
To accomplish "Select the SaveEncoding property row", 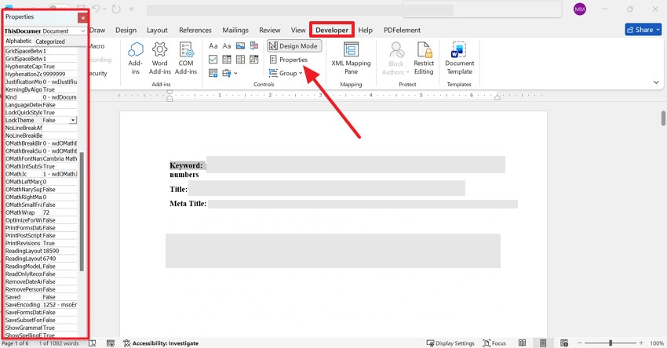I will (41, 305).
